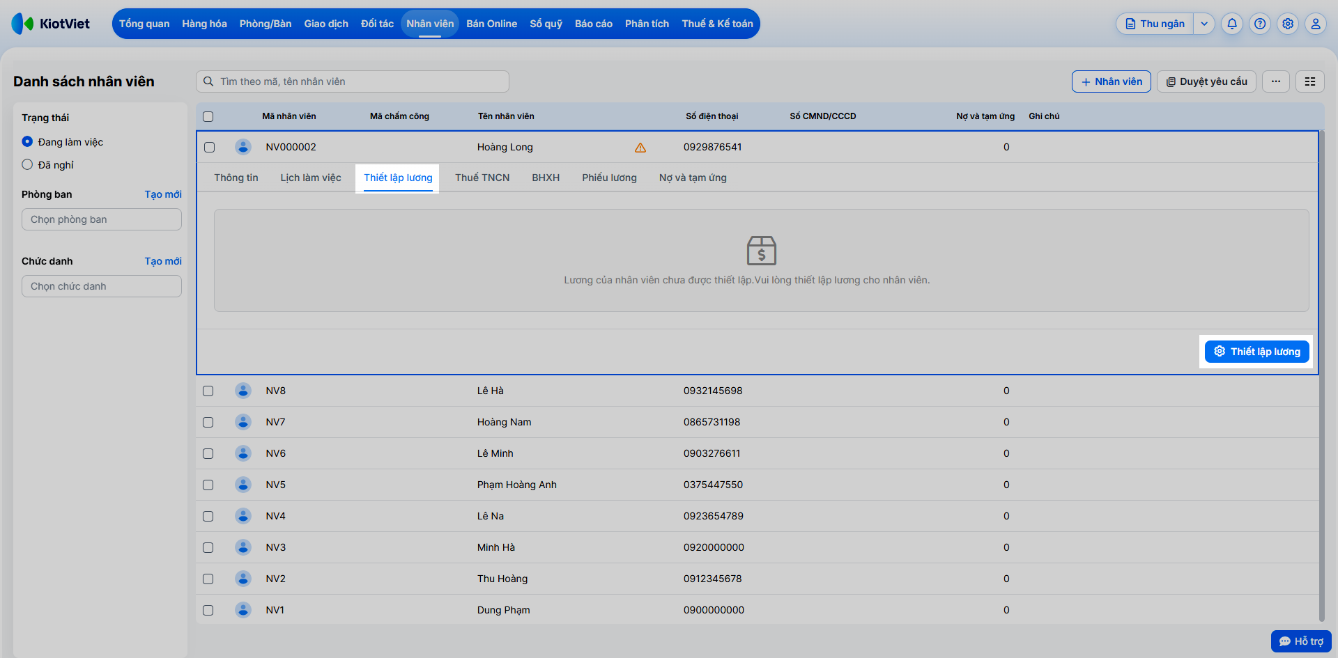
Task: Click the avatar icon of NV3
Action: (243, 547)
